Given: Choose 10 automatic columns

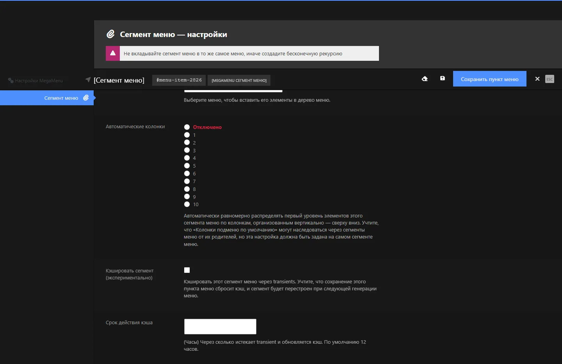Looking at the screenshot, I should [x=187, y=204].
